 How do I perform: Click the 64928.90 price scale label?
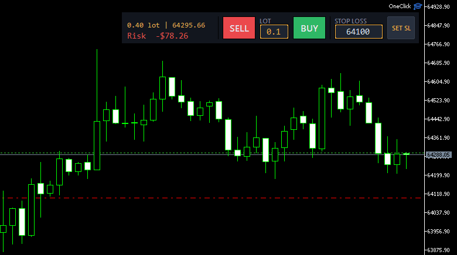pos(438,6)
